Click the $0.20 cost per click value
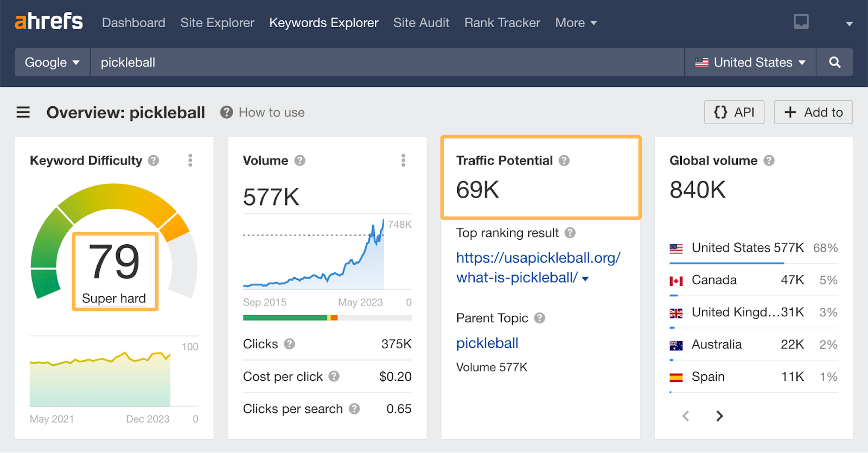The image size is (868, 453). (x=395, y=377)
